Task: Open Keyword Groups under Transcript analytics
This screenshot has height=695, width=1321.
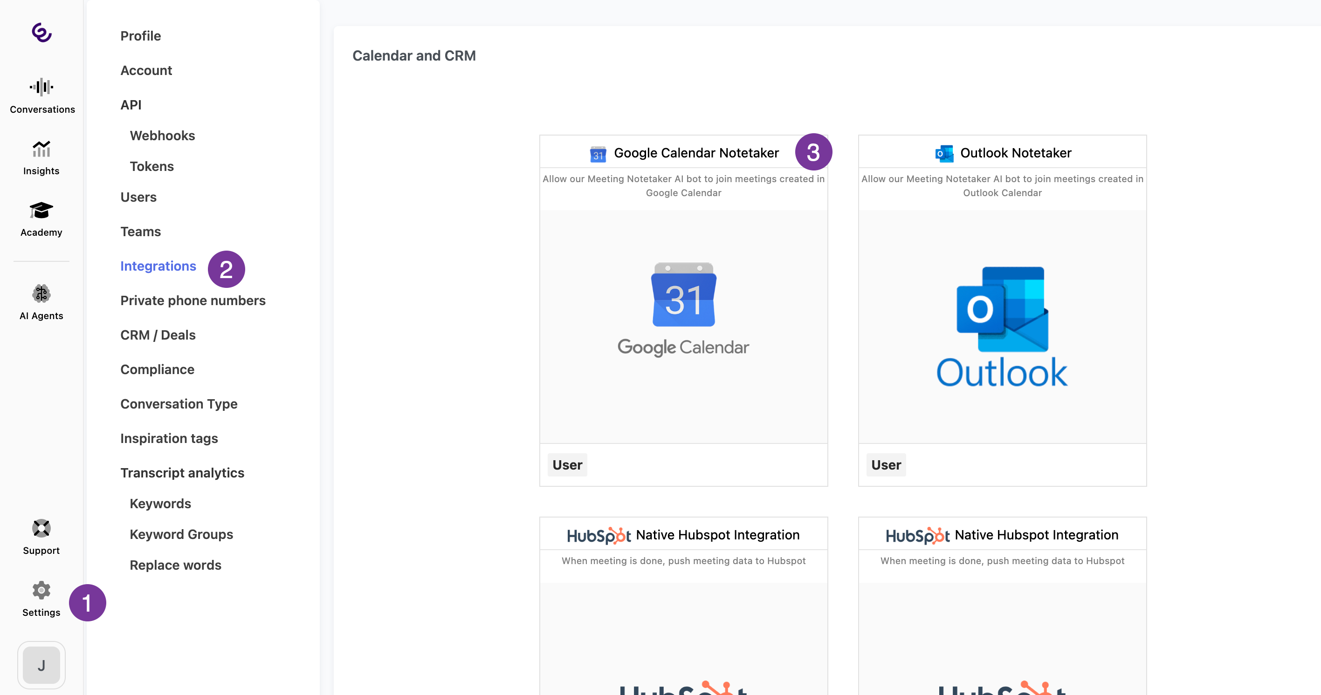Action: pos(181,534)
